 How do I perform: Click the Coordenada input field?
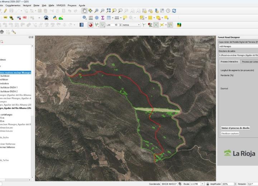[x=169, y=183]
